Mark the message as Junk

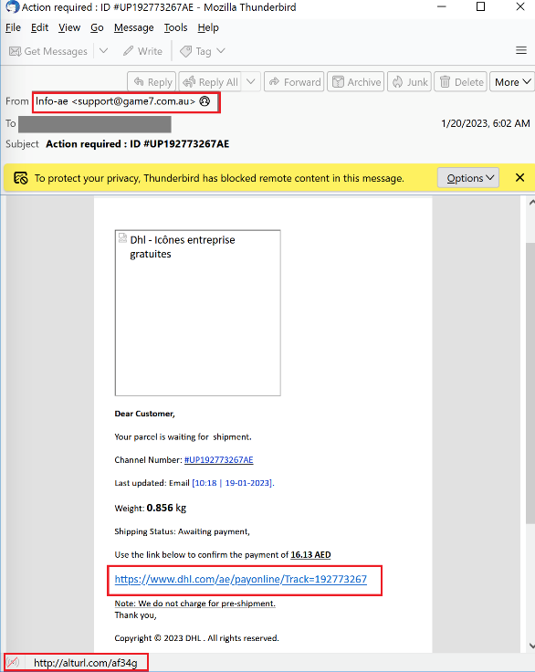(x=409, y=82)
